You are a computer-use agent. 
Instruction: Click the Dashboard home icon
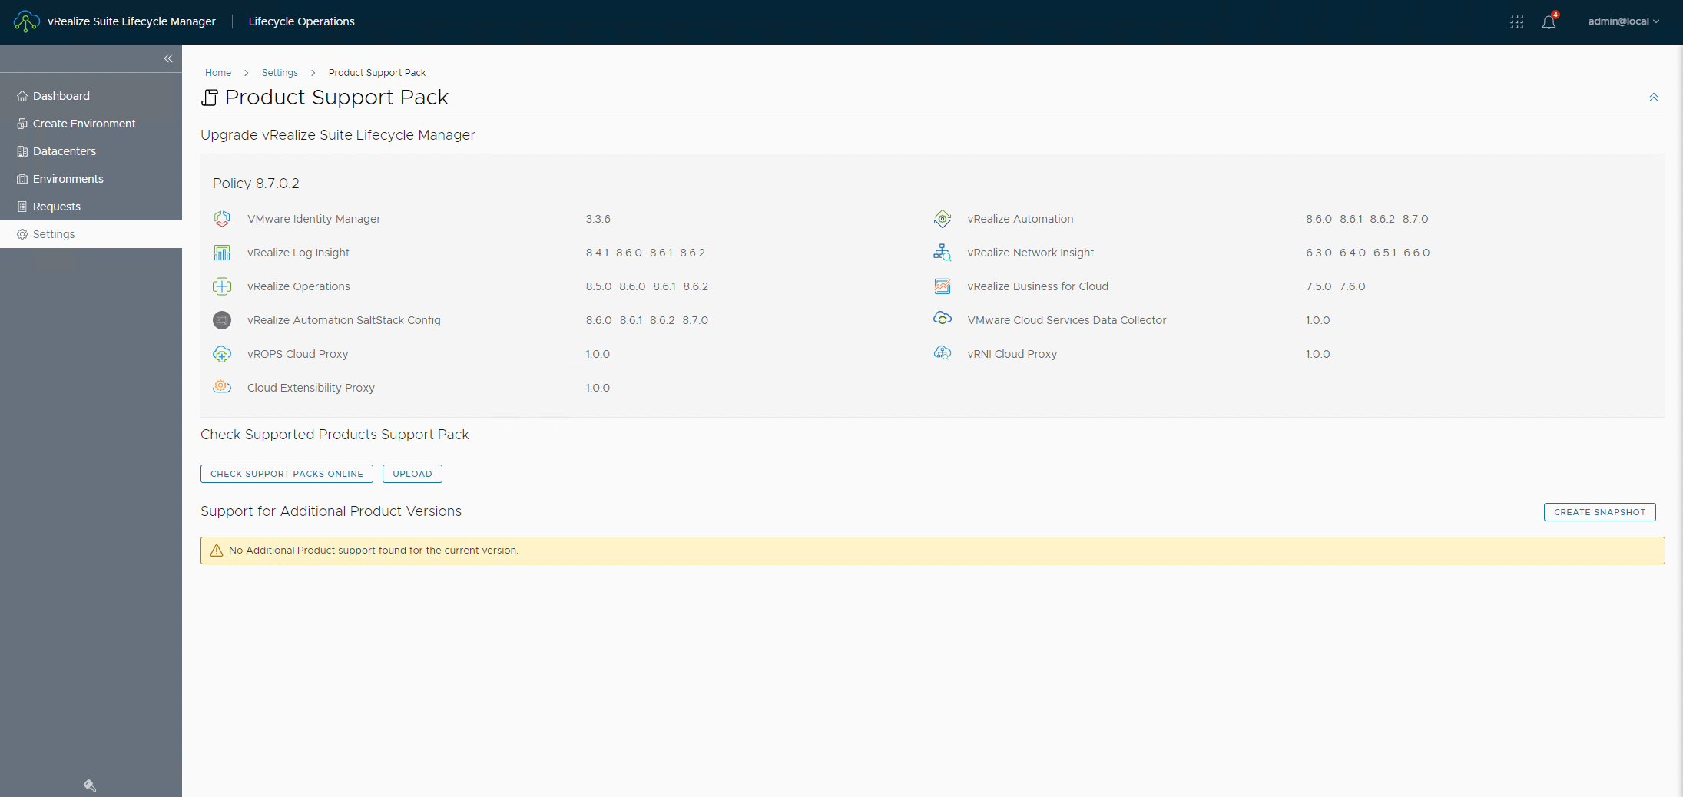point(22,96)
